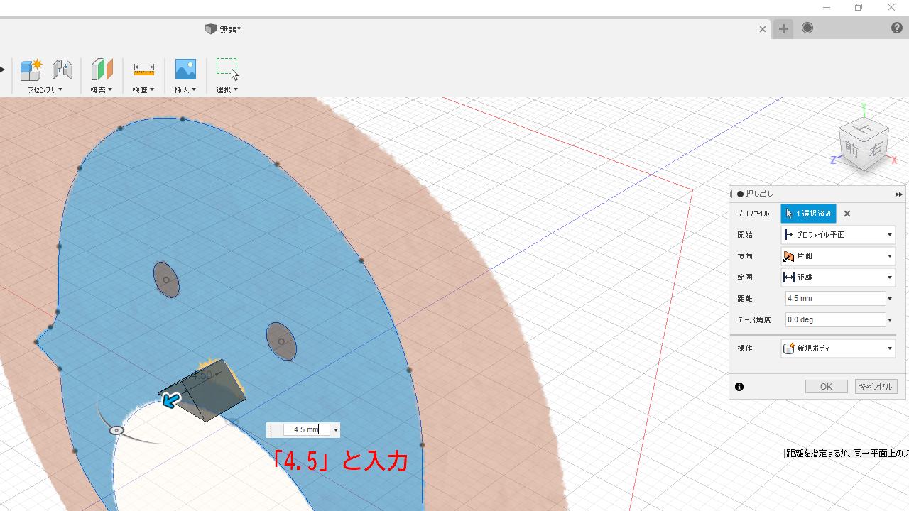Collapse the 押し出し dialog with minus icon

click(741, 194)
